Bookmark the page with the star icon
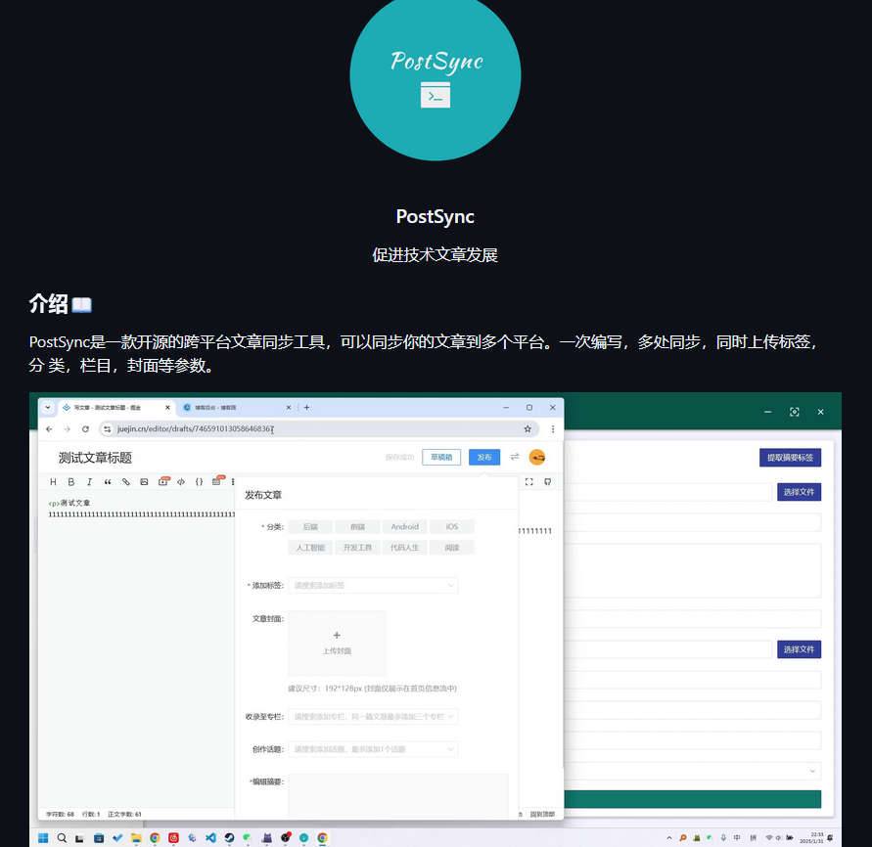The image size is (872, 847). pyautogui.click(x=528, y=429)
